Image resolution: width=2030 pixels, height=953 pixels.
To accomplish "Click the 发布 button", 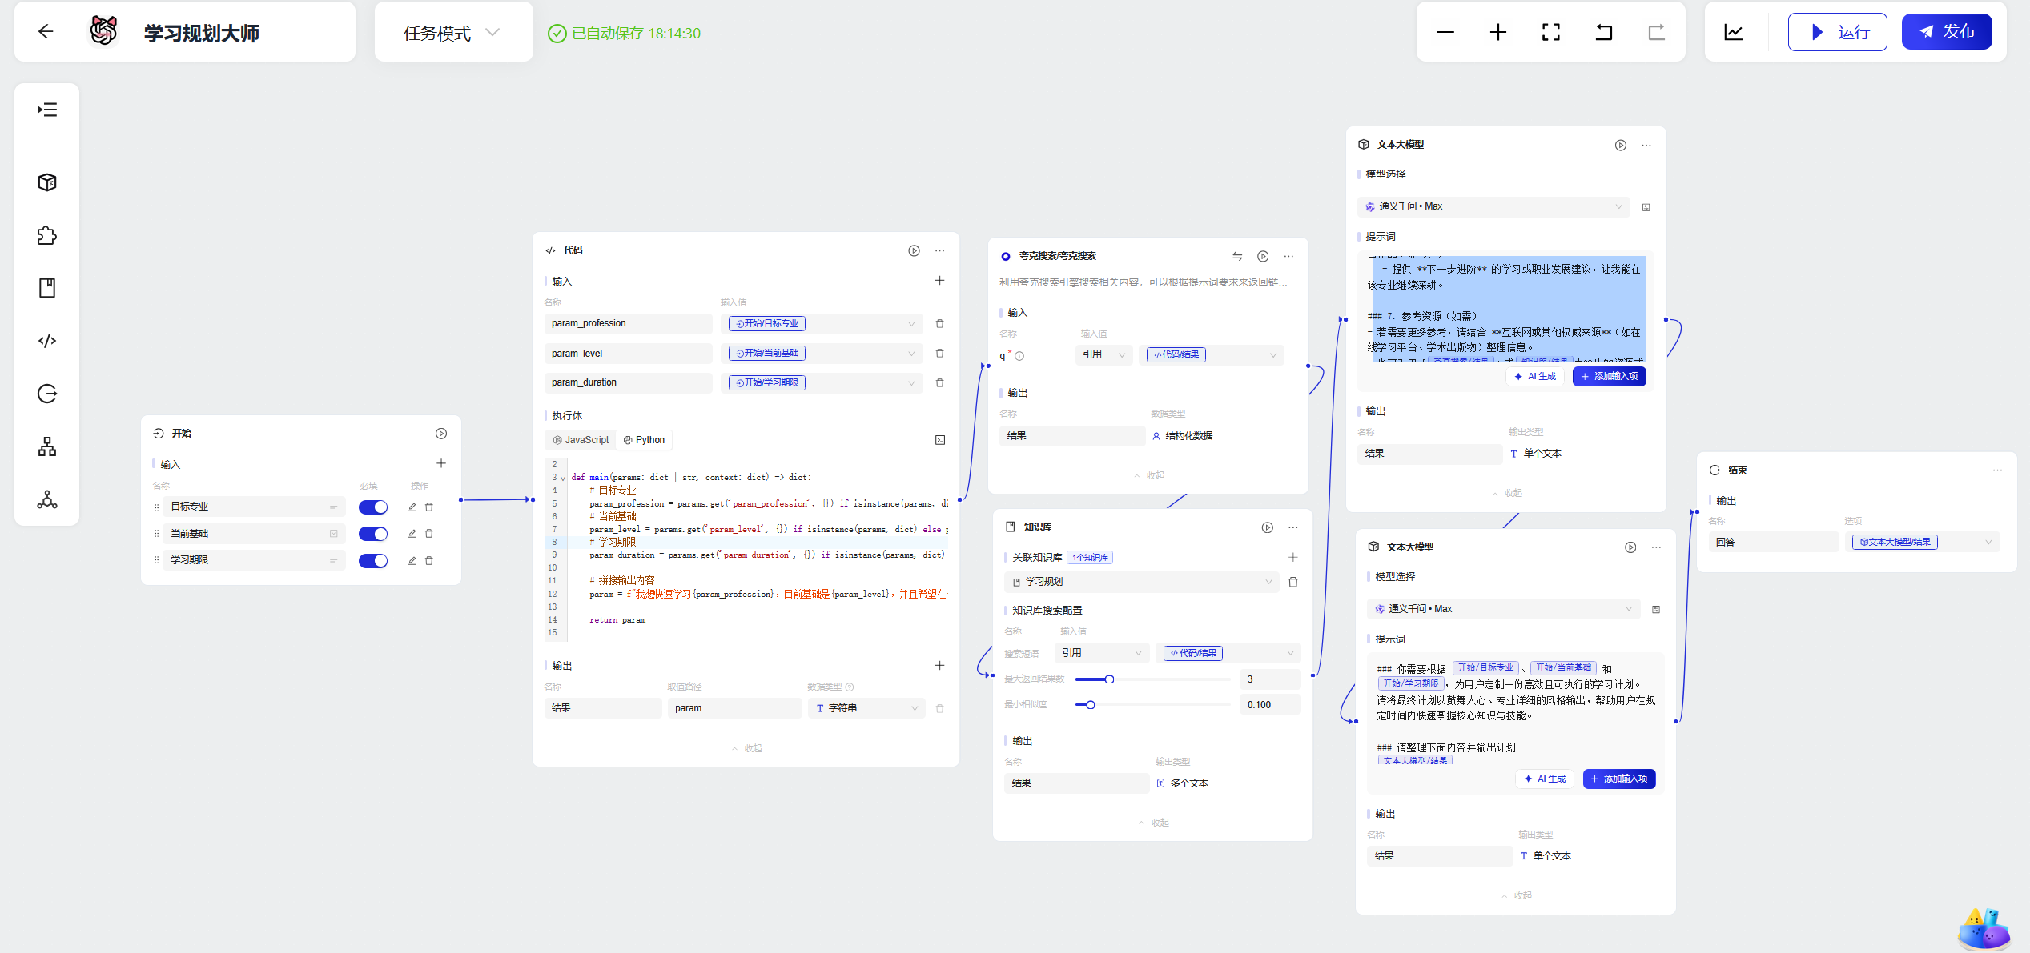I will click(x=1946, y=32).
